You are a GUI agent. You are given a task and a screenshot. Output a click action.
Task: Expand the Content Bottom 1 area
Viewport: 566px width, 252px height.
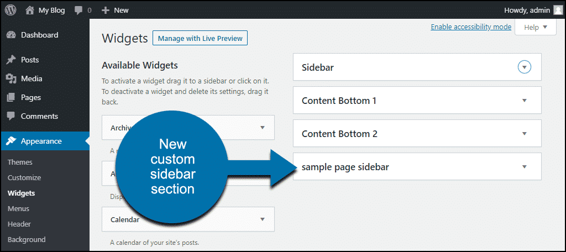(525, 100)
